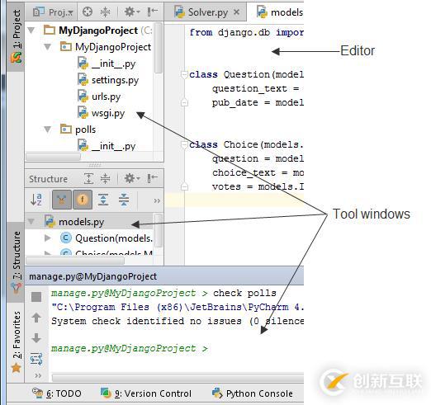Click the console horizontal scrollbar
The image size is (431, 405).
pos(178,377)
